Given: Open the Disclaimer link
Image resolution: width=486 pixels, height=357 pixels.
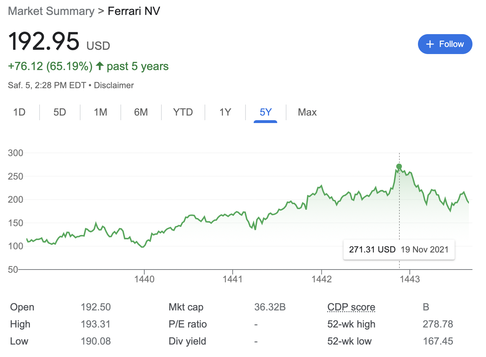Looking at the screenshot, I should [x=114, y=85].
